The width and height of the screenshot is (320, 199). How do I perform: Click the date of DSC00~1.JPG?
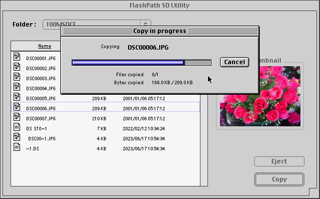144,138
